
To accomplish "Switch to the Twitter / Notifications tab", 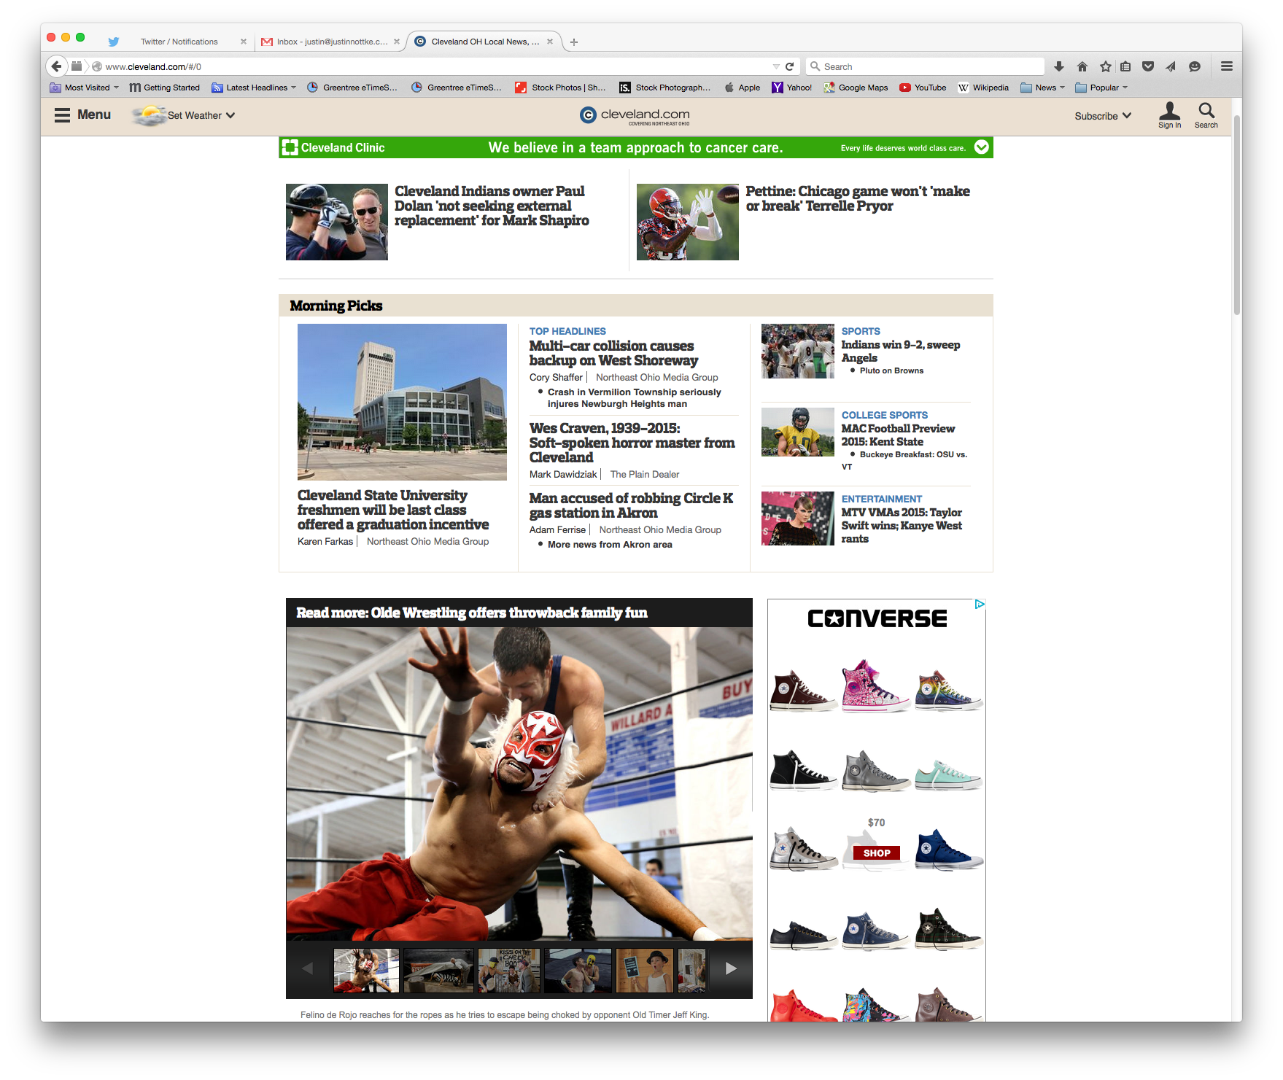I will point(179,42).
